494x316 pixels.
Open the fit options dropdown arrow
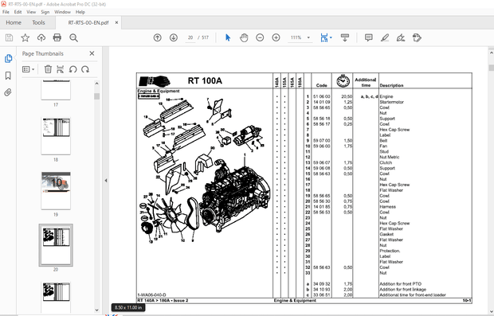[x=331, y=37]
